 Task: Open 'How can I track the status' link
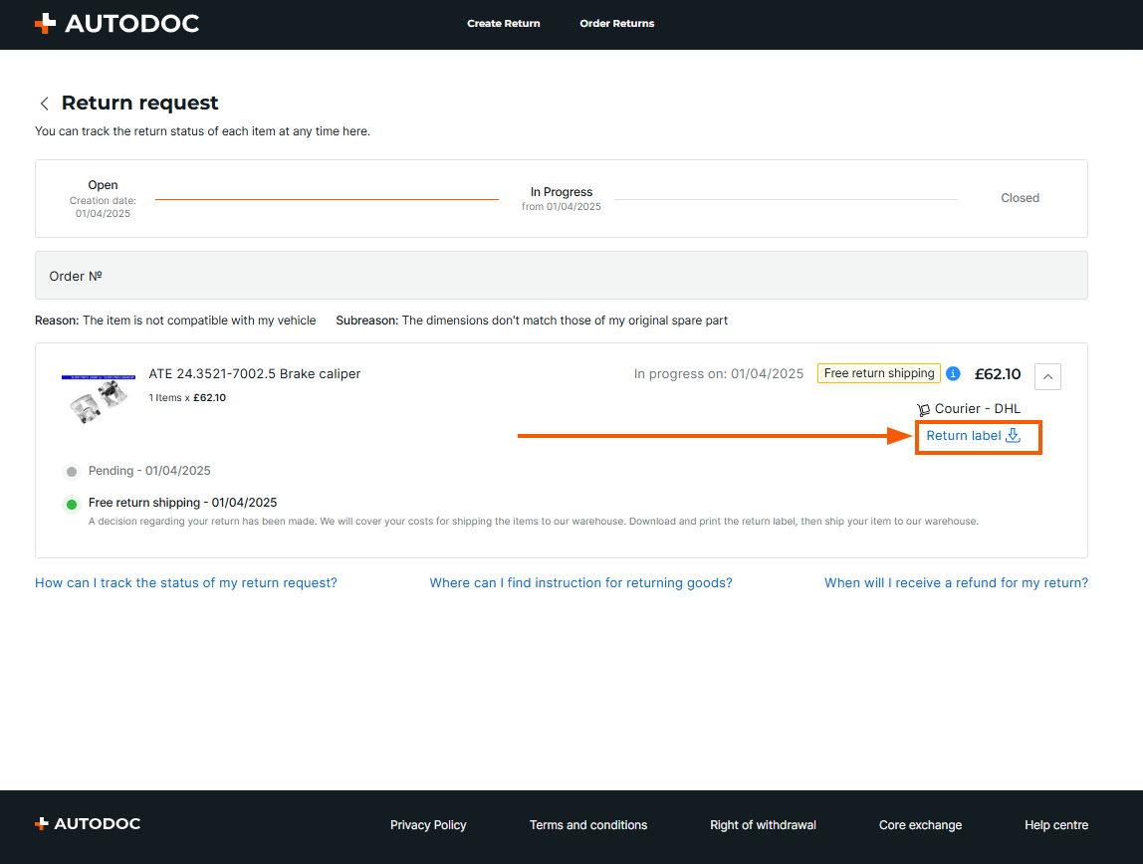[186, 583]
